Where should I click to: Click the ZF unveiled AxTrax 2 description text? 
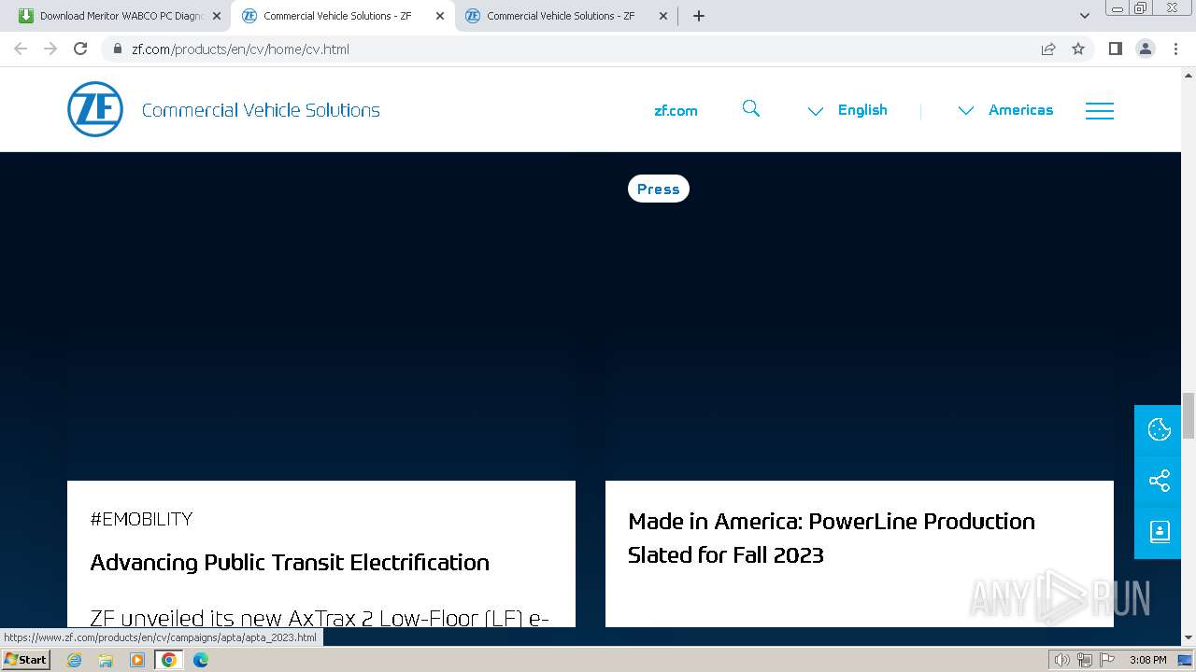coord(320,617)
